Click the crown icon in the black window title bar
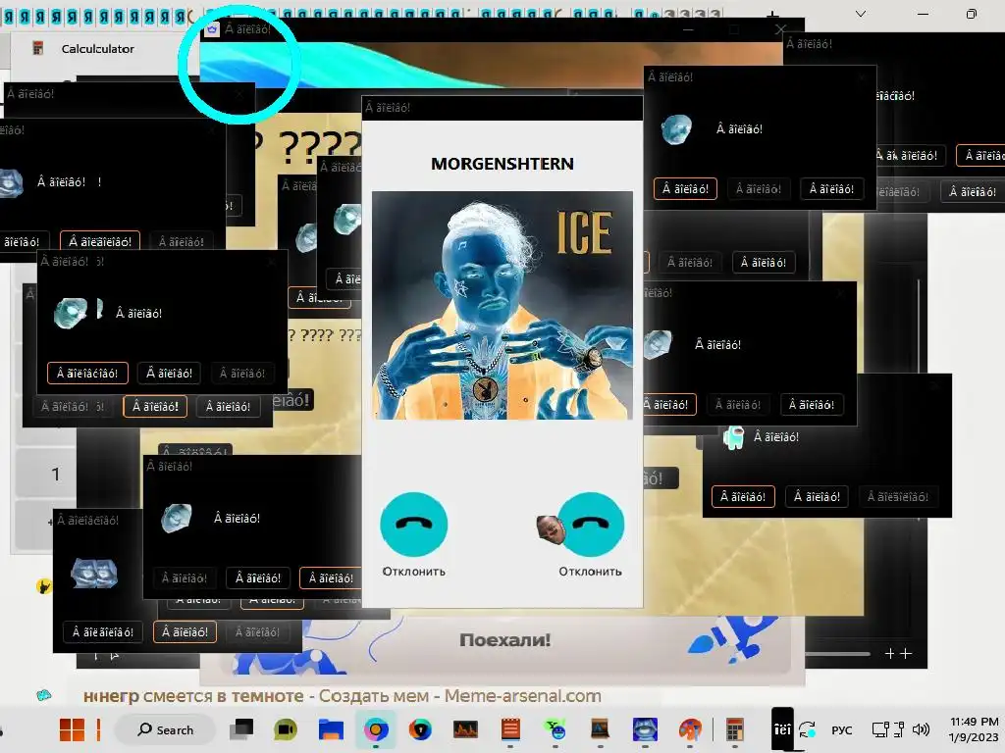 click(212, 28)
